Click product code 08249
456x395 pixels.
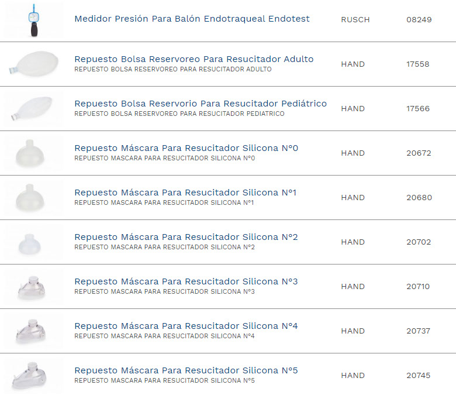[x=419, y=20]
